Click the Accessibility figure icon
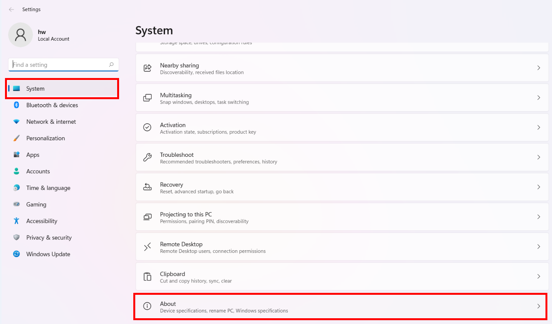The width and height of the screenshot is (552, 324). 17,221
